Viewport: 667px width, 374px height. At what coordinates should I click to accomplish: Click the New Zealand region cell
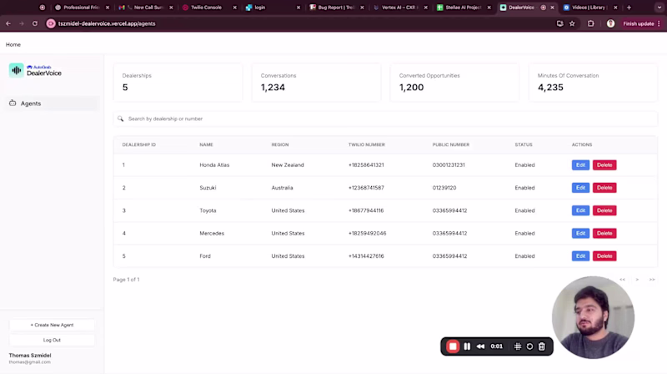[288, 164]
